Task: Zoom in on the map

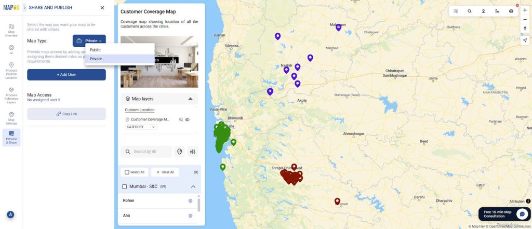Action: click(525, 10)
